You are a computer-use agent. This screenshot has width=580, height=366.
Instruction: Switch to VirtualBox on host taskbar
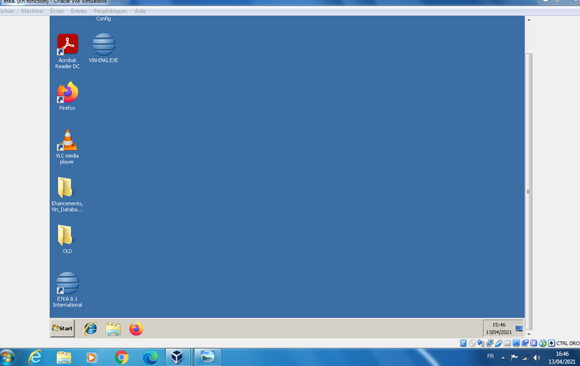click(177, 357)
